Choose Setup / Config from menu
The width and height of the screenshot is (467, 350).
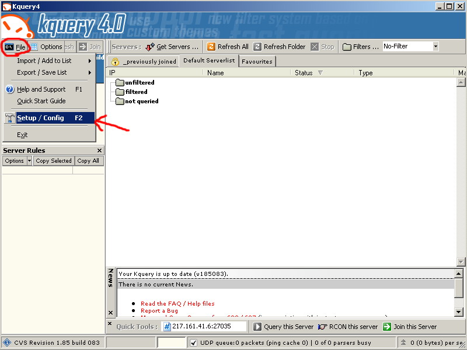click(49, 118)
